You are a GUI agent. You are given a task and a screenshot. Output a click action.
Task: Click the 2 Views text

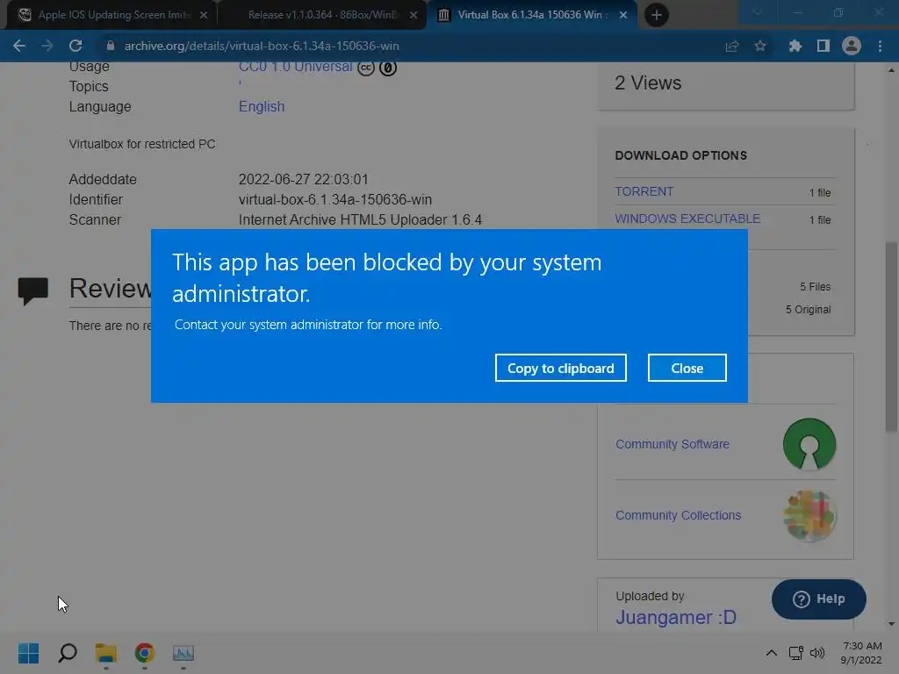[648, 83]
